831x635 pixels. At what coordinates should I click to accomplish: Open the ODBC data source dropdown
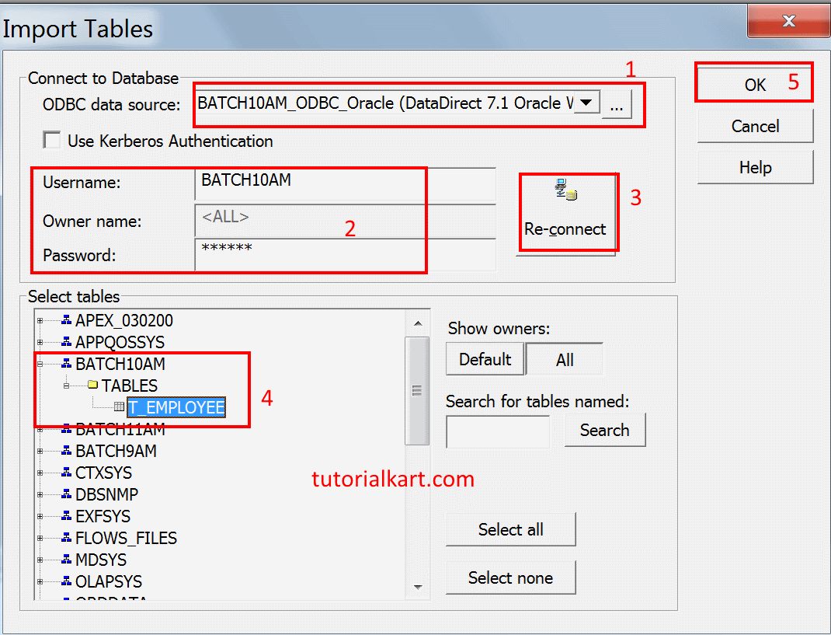(587, 102)
